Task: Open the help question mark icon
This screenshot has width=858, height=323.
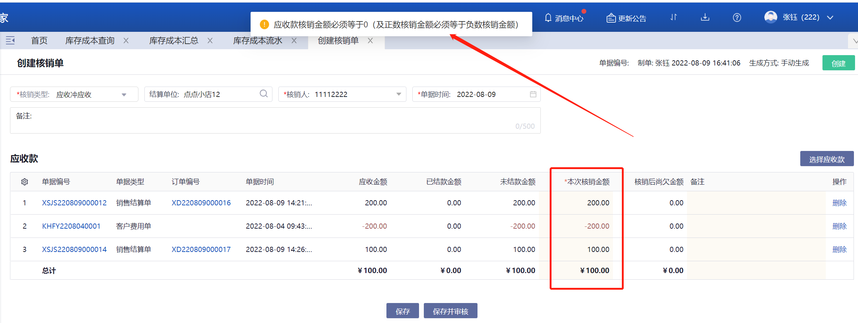Action: pyautogui.click(x=737, y=17)
